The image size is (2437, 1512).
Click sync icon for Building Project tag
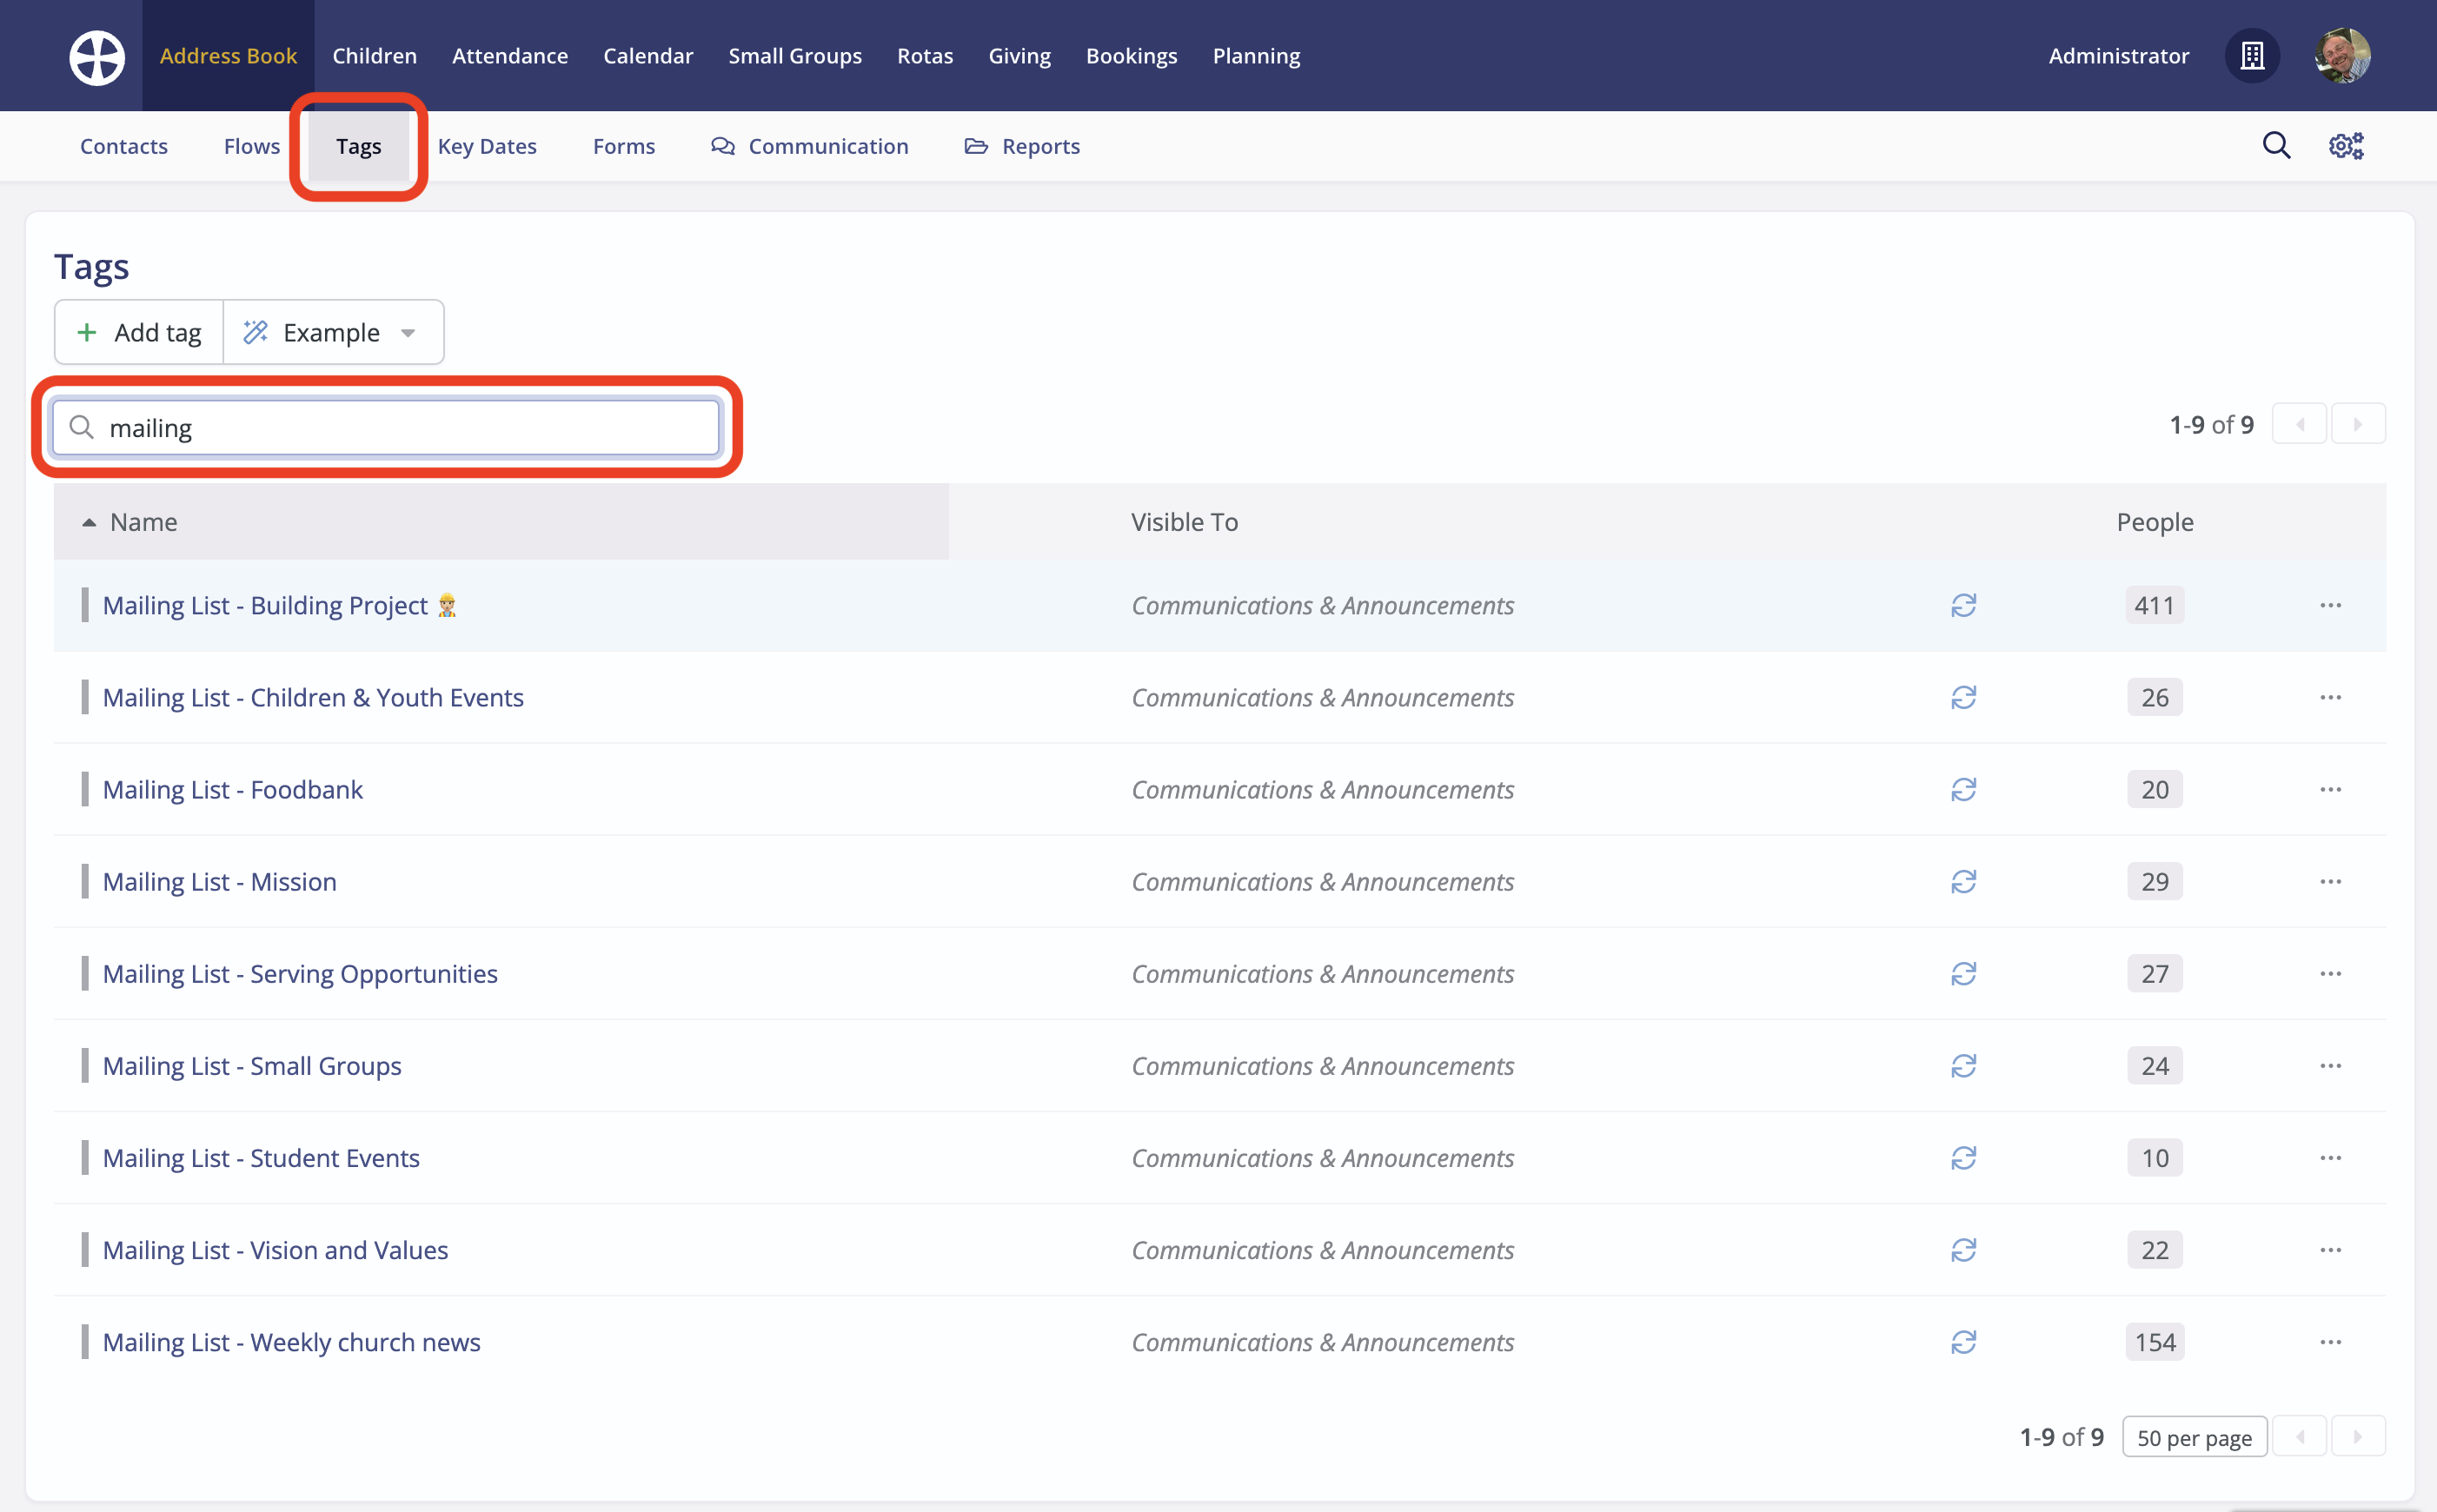pos(1963,606)
